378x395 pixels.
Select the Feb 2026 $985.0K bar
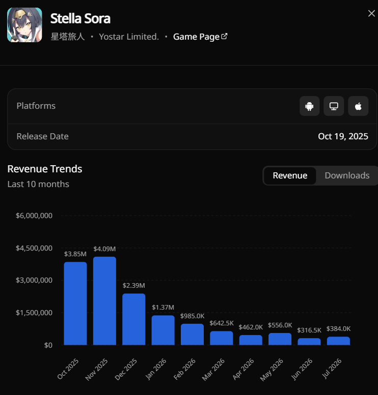point(192,335)
